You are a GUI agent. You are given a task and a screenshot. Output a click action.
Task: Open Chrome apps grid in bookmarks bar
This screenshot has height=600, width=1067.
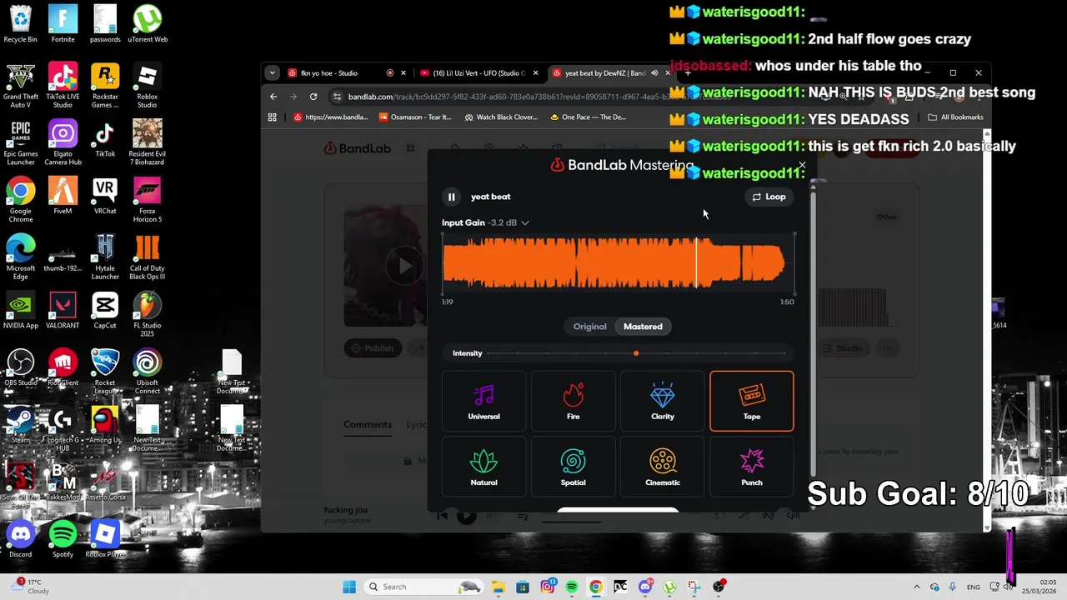point(273,117)
